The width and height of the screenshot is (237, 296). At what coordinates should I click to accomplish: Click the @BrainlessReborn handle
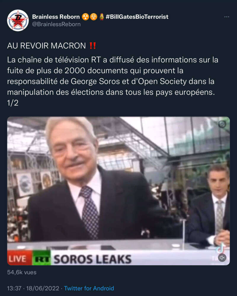[x=56, y=24]
